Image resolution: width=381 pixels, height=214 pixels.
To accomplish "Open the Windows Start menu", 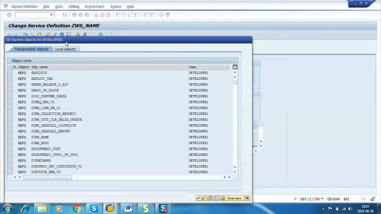I will (7, 209).
